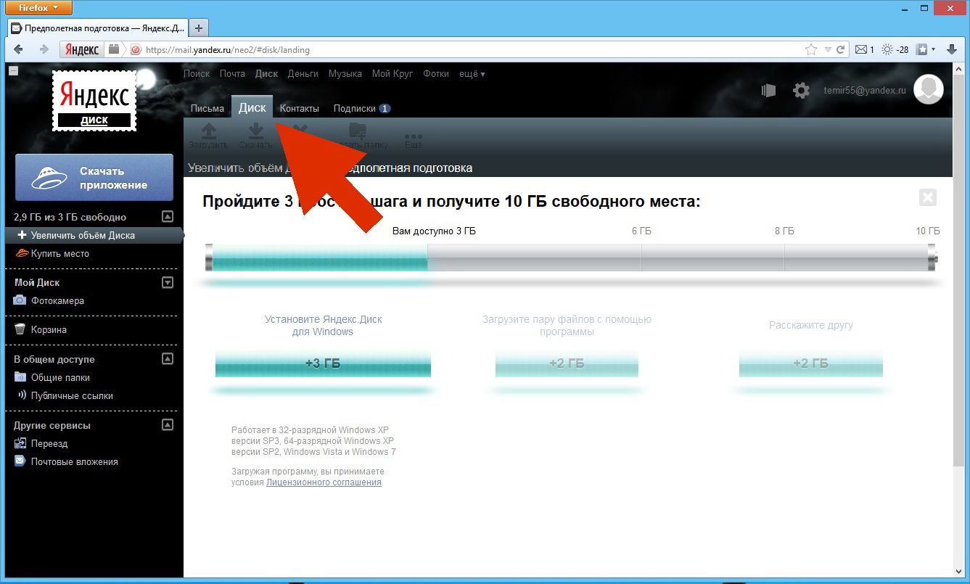The width and height of the screenshot is (970, 584).
Task: Click the +2 ГБ button under Расскажите другу
Action: coord(810,363)
